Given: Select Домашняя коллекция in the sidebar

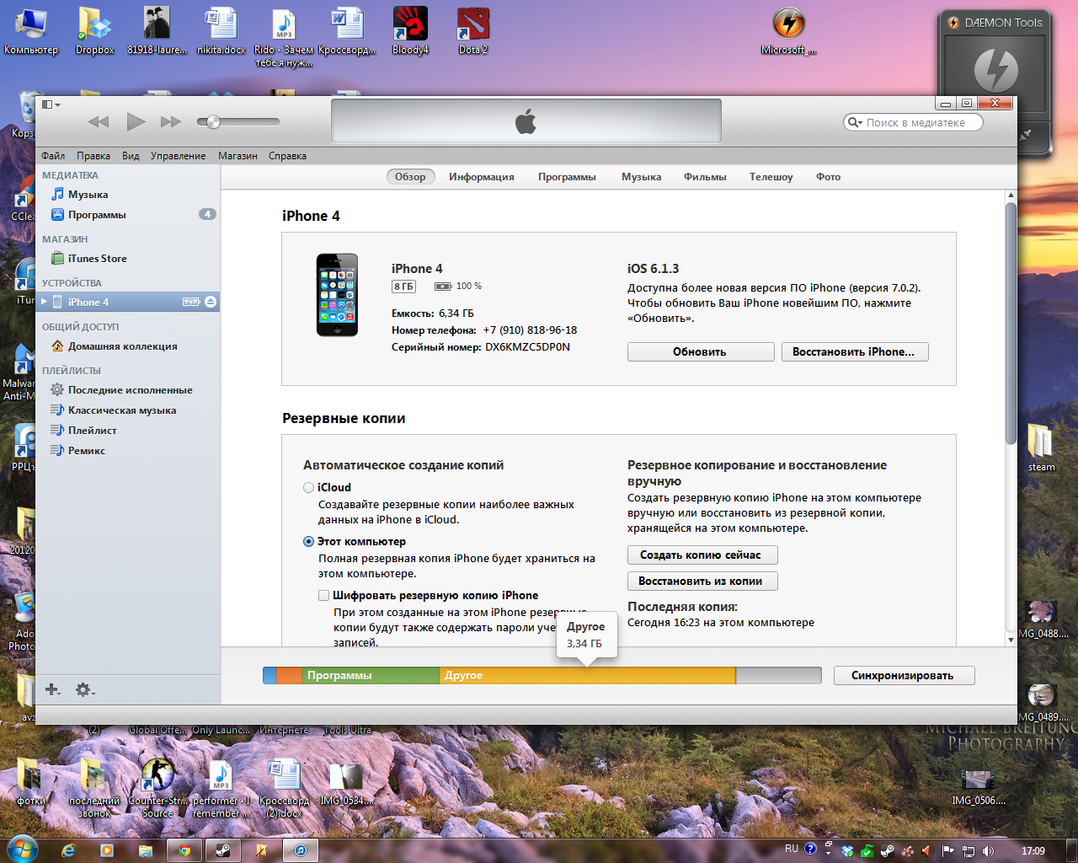Looking at the screenshot, I should [x=122, y=346].
